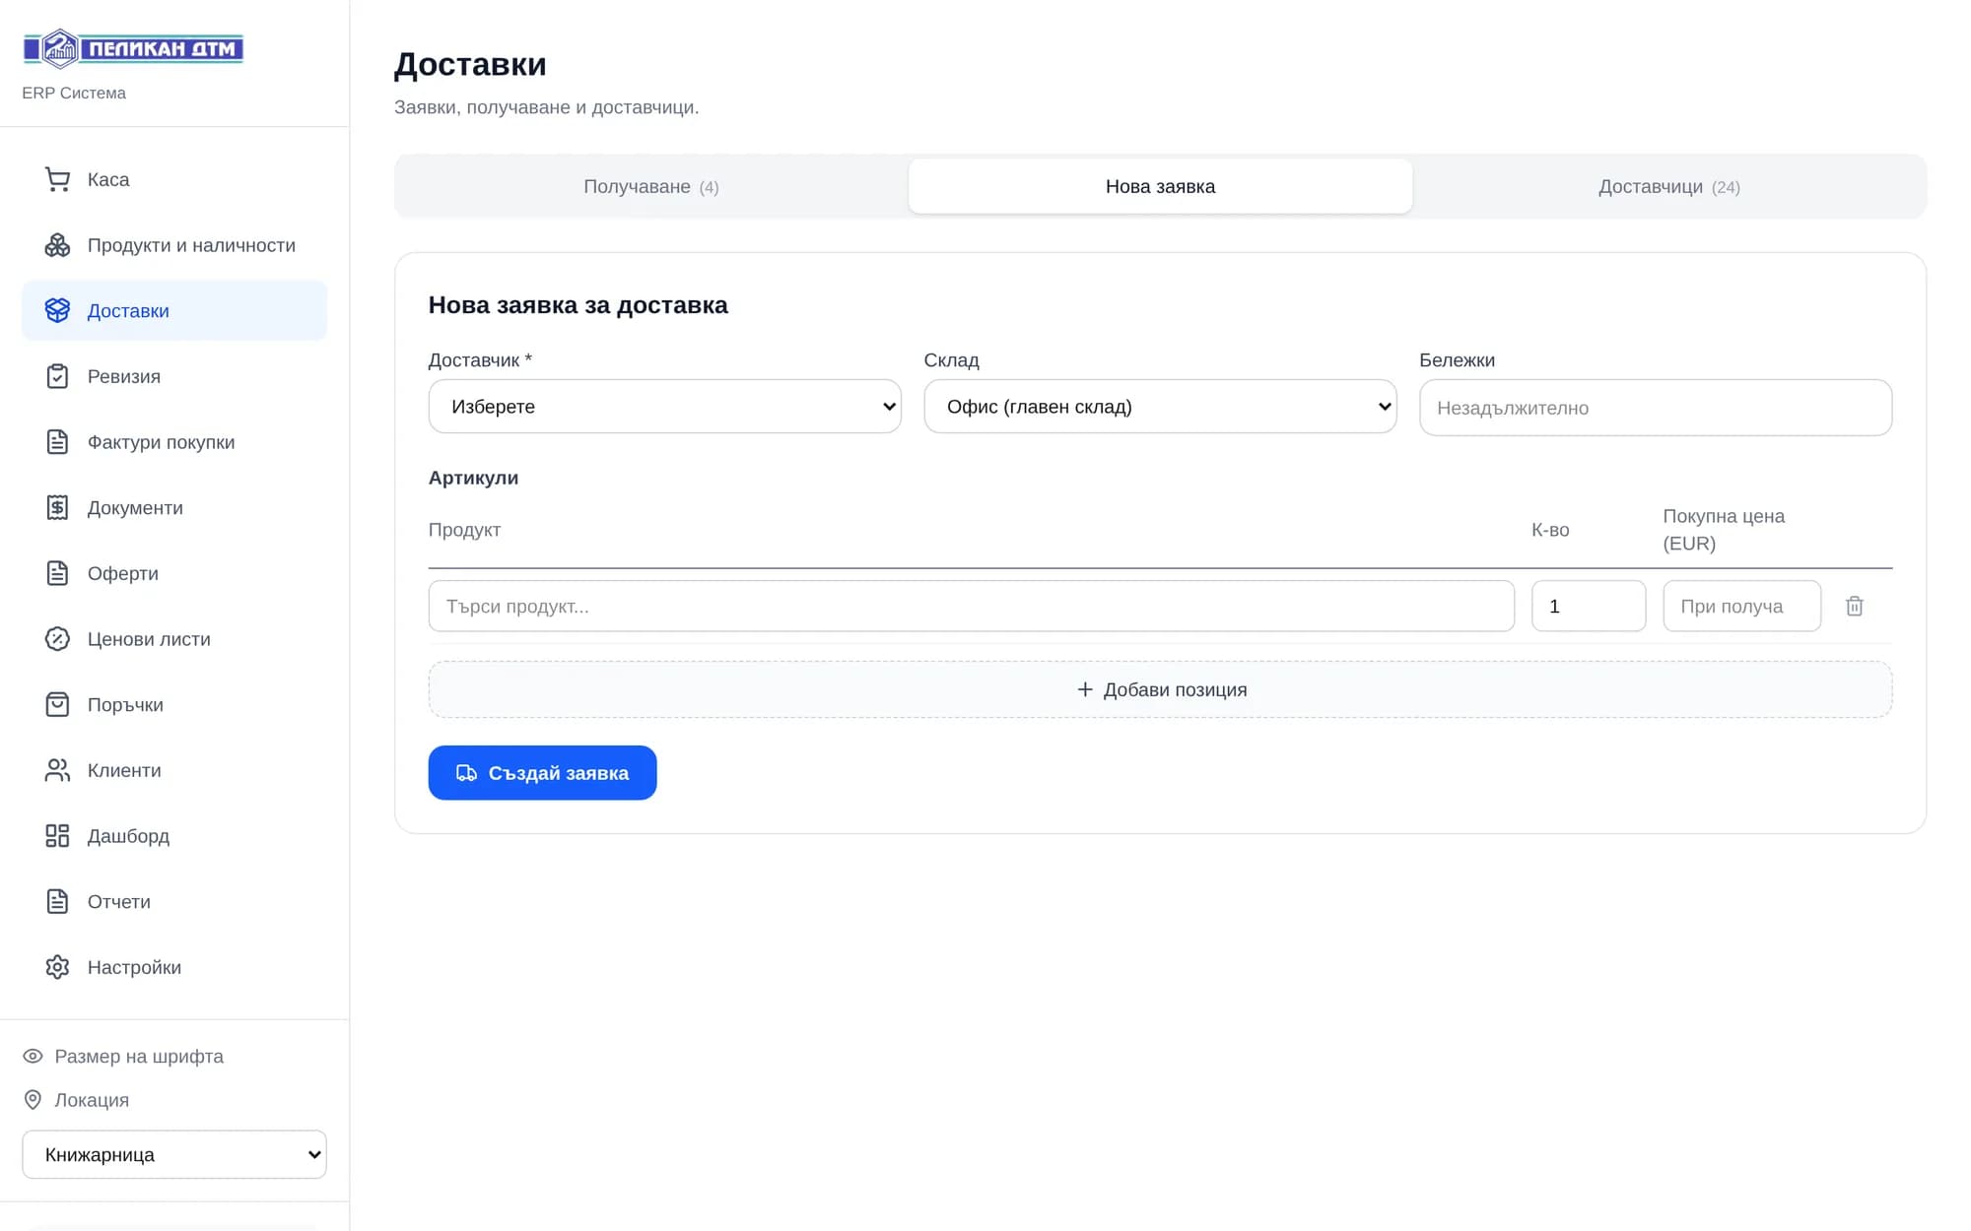Click the Документи receipt icon
This screenshot has width=1971, height=1231.
(57, 508)
